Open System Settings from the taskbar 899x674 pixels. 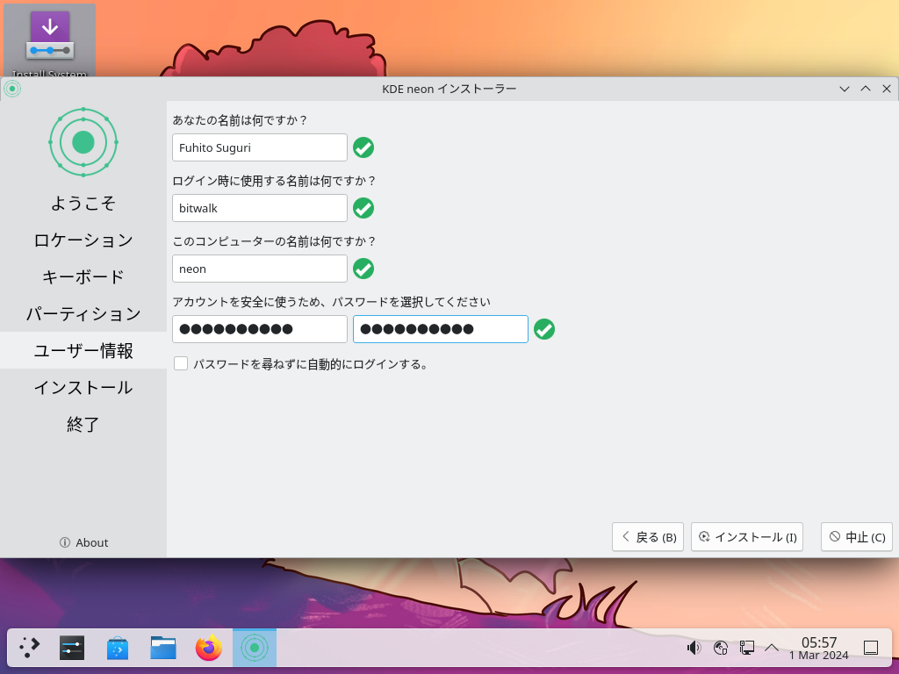click(x=72, y=648)
